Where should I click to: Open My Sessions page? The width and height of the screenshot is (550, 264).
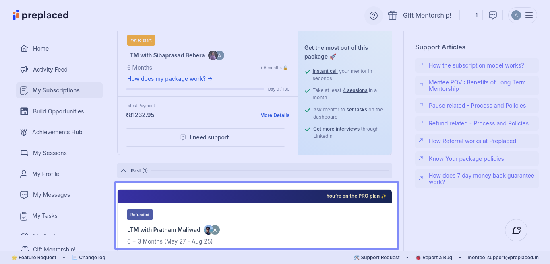tap(50, 153)
